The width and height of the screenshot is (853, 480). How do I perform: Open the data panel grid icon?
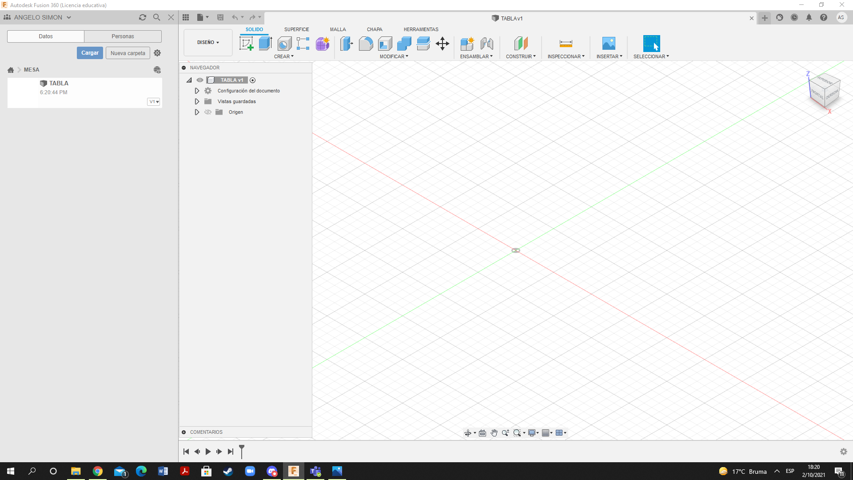point(186,17)
